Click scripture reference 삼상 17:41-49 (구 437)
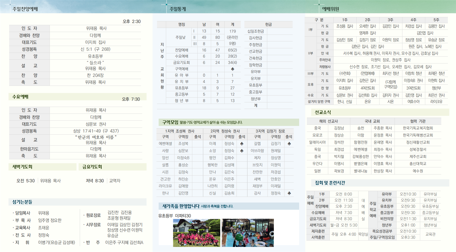This screenshot has height=252, width=456. tap(96, 131)
